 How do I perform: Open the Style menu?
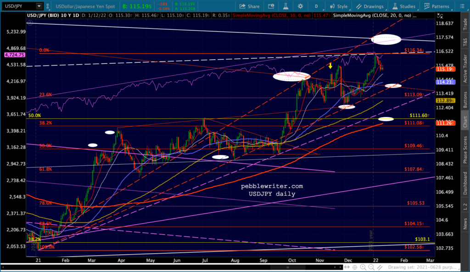339,6
